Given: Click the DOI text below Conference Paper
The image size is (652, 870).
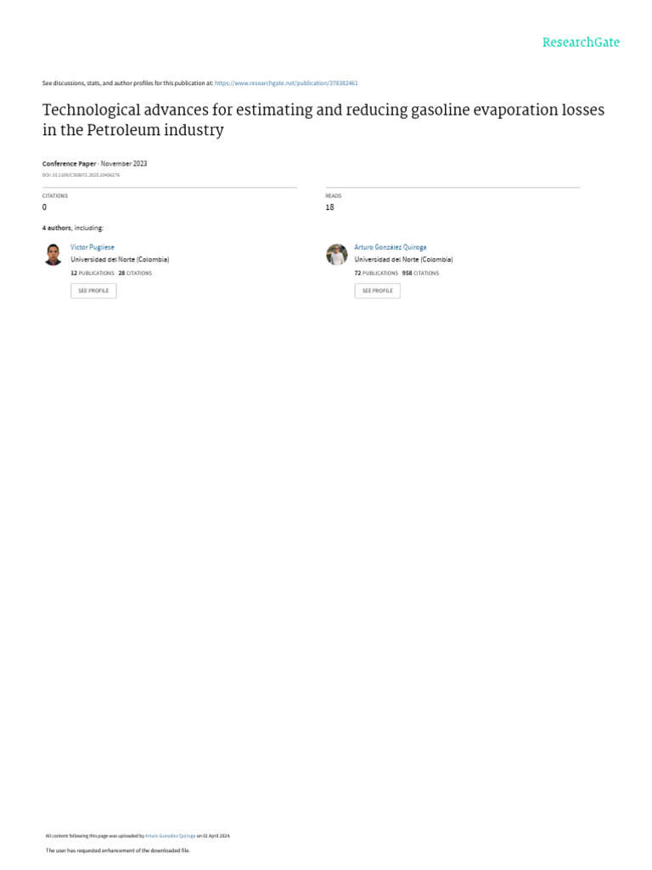Looking at the screenshot, I should [x=81, y=175].
